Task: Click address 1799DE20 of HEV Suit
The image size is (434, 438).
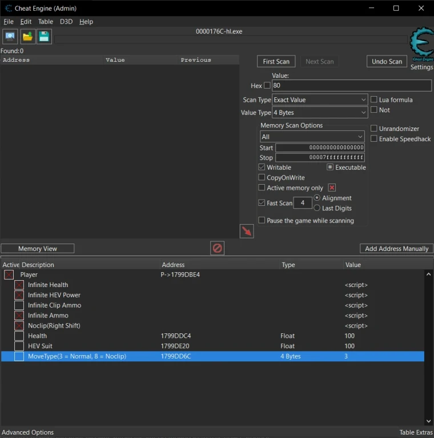Action: point(175,346)
